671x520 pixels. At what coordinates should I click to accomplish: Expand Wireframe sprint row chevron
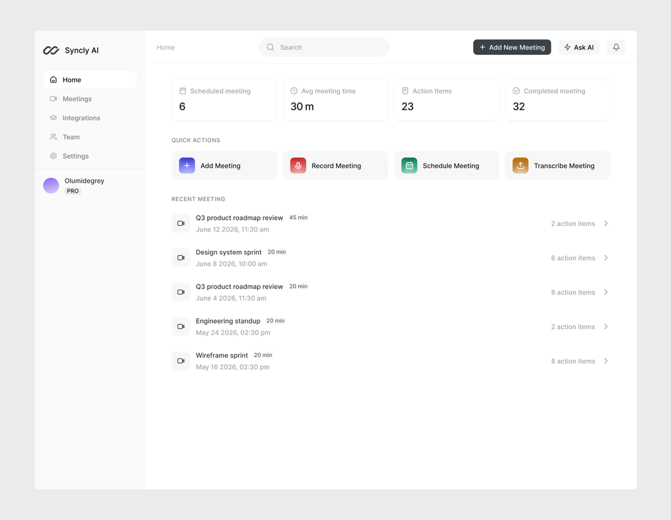[605, 361]
